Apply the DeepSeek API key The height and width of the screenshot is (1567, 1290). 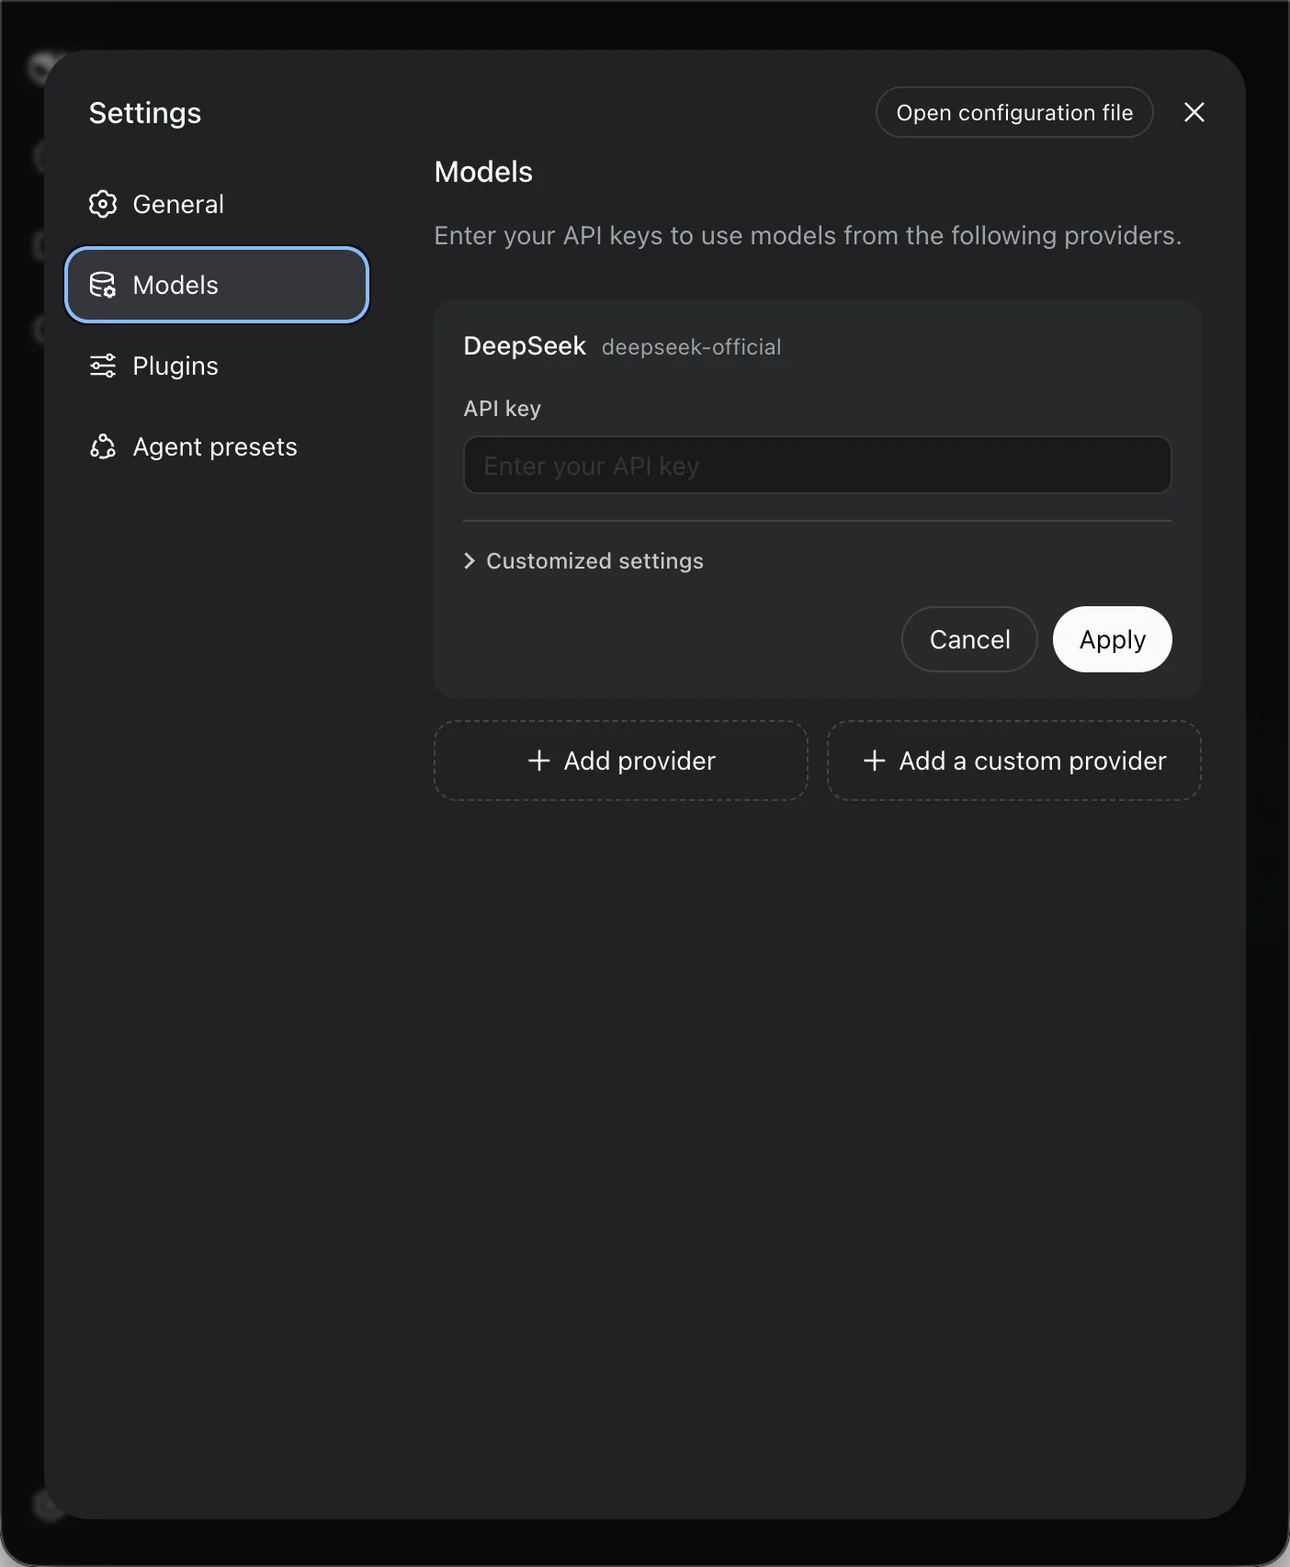point(1112,639)
